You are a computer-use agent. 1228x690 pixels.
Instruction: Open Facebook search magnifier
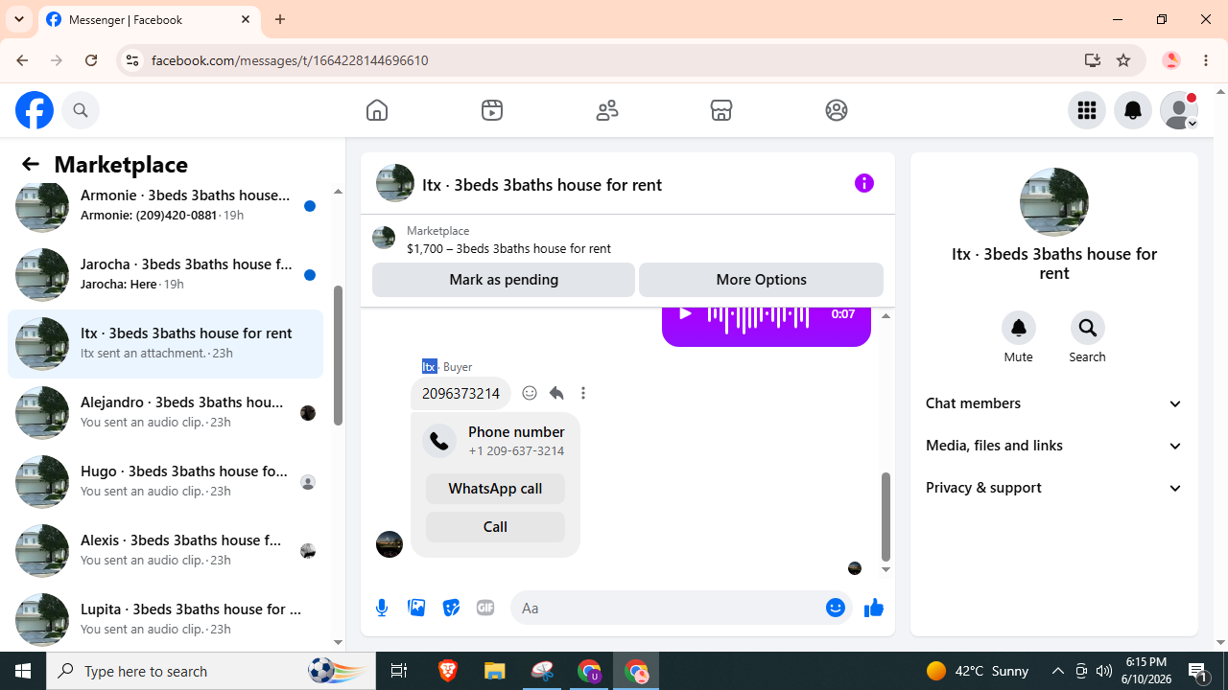[81, 110]
